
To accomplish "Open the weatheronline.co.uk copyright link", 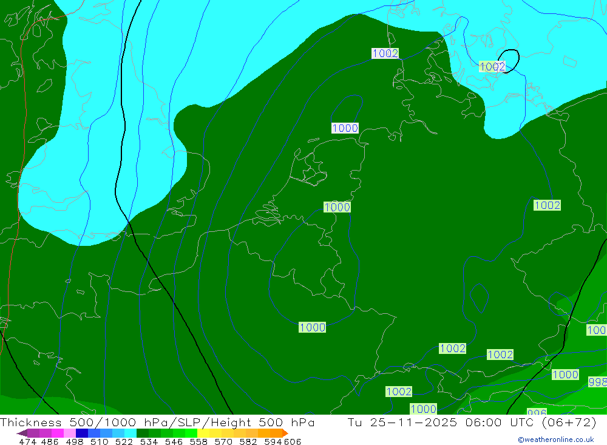I will click(556, 440).
